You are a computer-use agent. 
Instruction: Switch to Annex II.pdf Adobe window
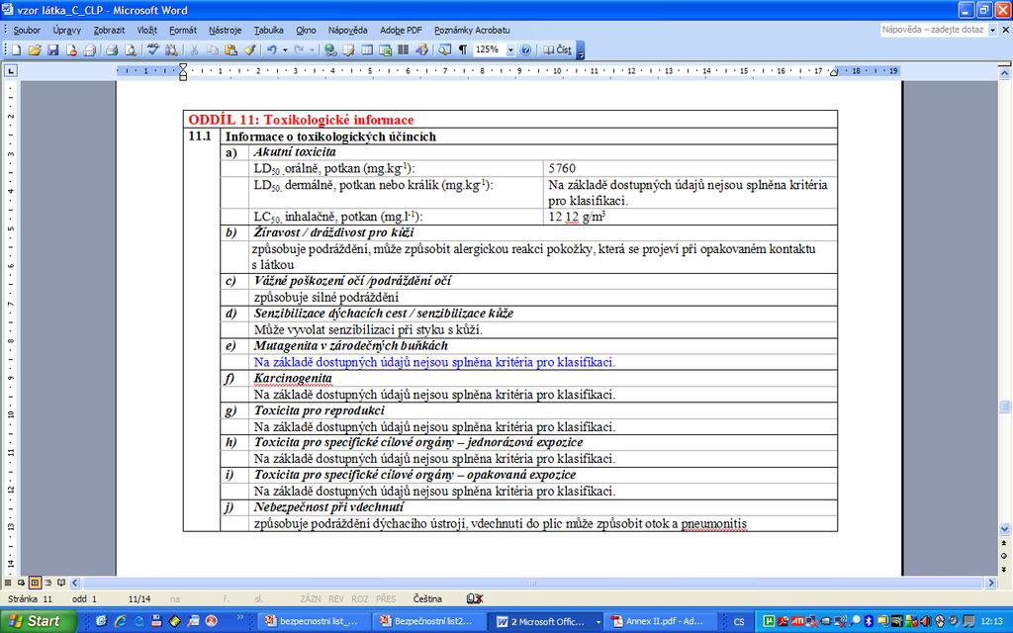coord(659,621)
